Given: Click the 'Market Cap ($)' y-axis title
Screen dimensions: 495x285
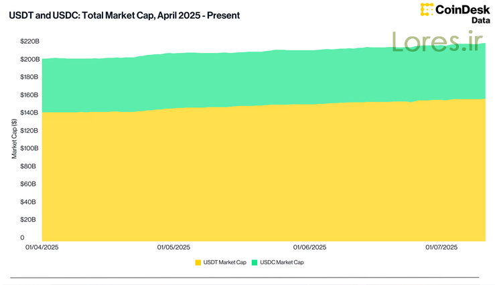Looking at the screenshot, I should pyautogui.click(x=14, y=139).
